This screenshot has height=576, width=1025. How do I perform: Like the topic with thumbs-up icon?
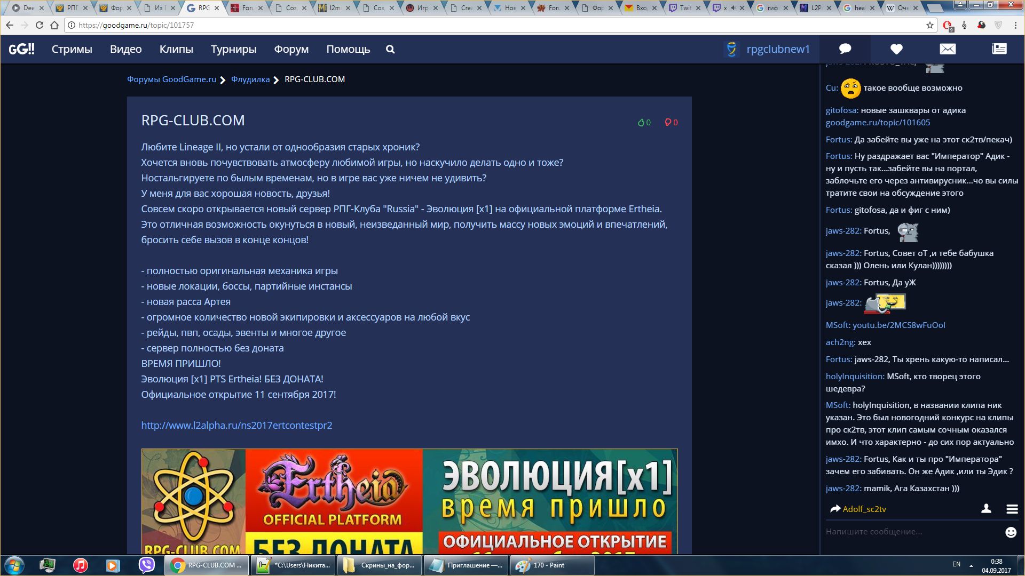click(x=641, y=123)
